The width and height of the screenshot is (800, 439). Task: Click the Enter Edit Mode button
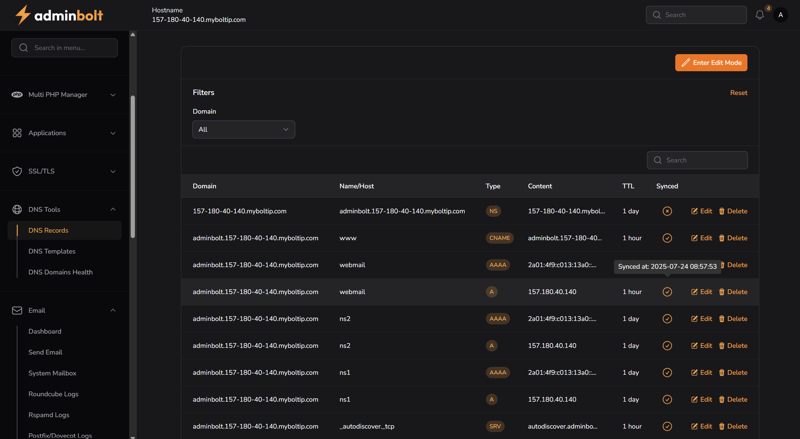tap(711, 63)
